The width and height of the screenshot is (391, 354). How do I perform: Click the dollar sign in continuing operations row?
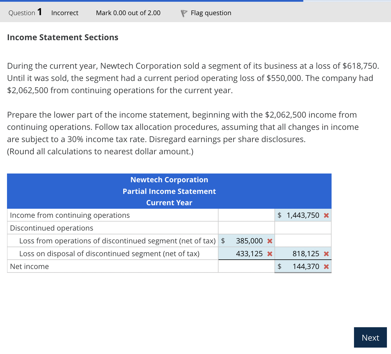(x=279, y=215)
